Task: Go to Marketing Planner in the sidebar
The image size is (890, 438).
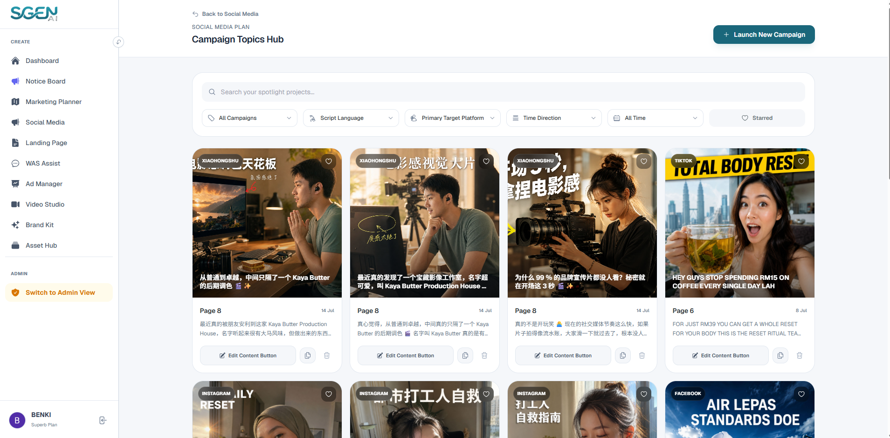Action: click(53, 102)
